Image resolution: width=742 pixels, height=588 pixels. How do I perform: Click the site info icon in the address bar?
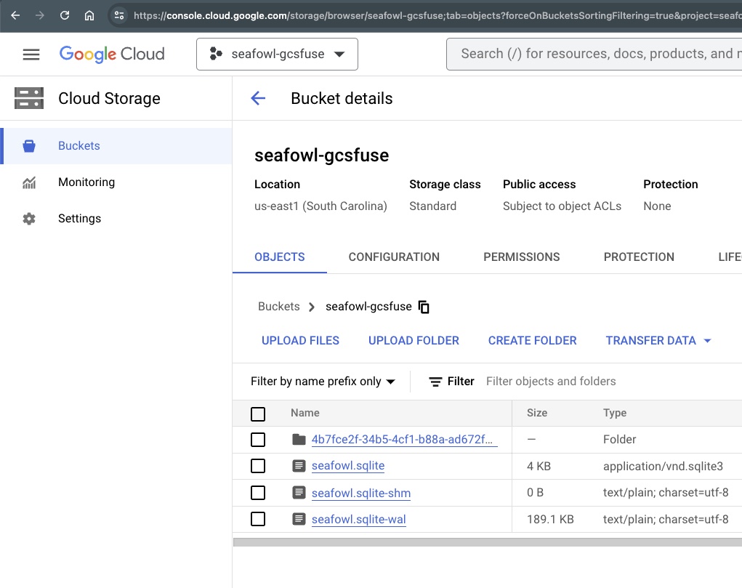click(119, 15)
